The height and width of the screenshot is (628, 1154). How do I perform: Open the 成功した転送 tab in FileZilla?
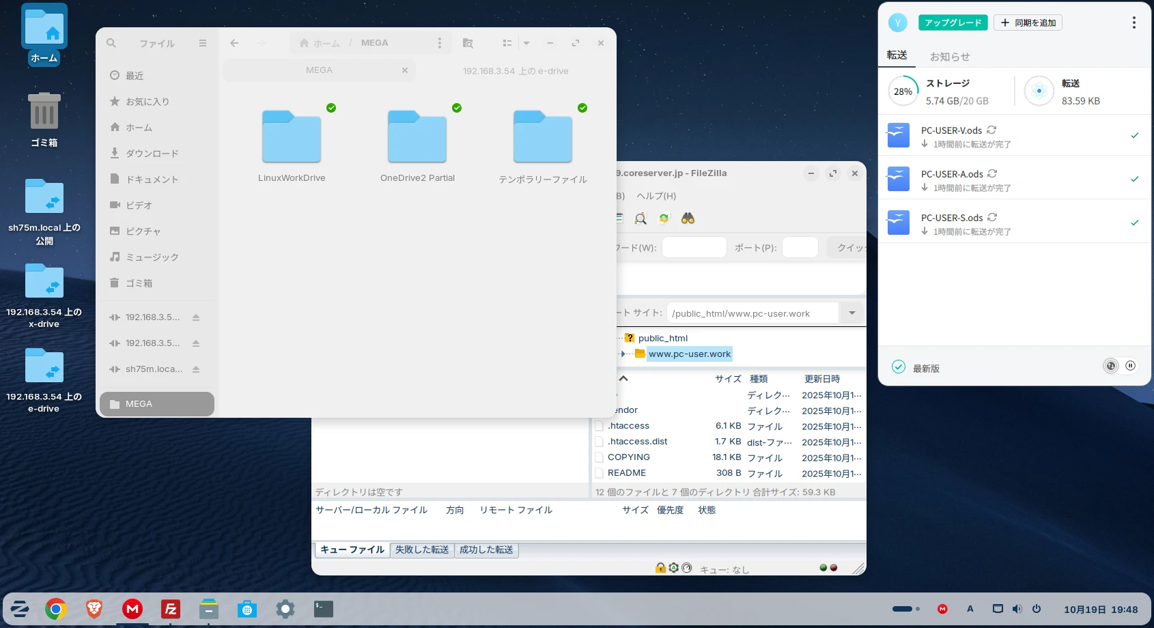coord(486,549)
